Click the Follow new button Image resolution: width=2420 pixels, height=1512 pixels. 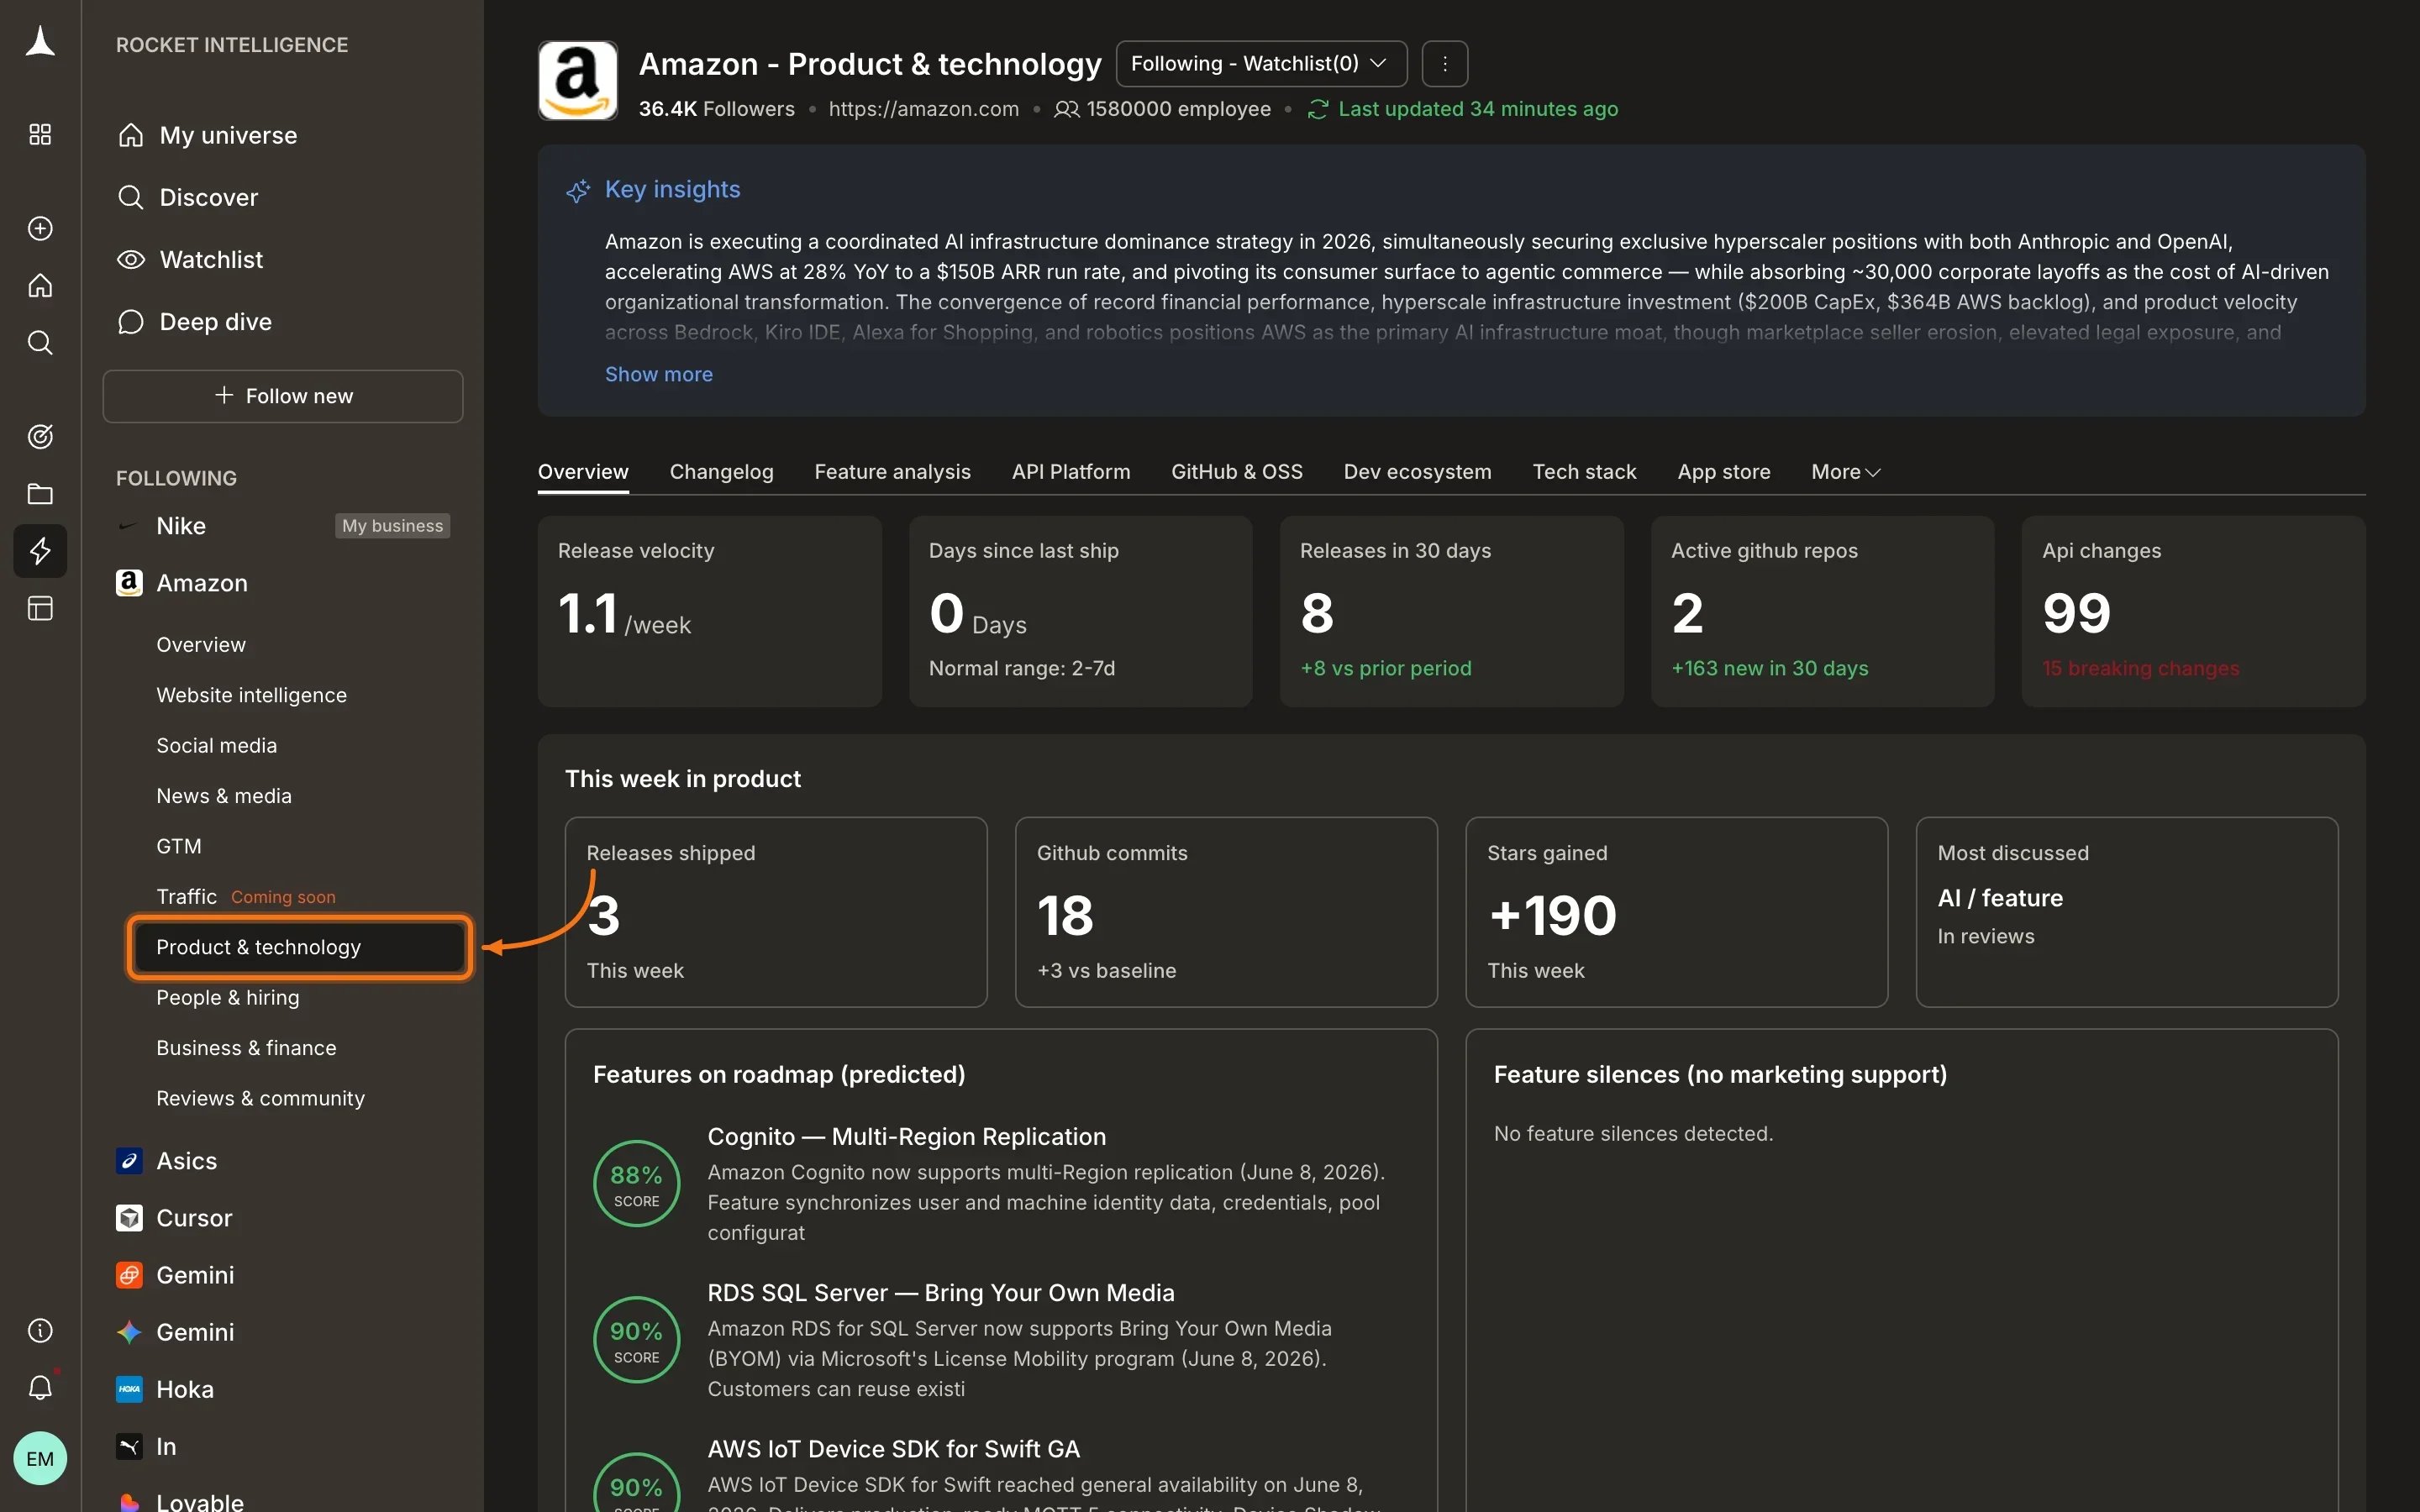click(x=283, y=396)
